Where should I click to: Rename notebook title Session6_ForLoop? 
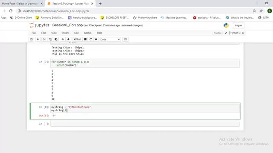point(67,25)
